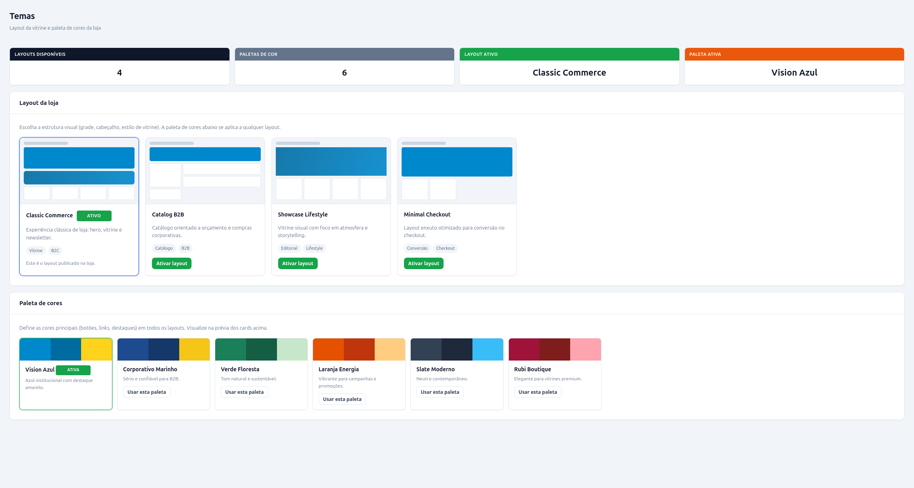Click the Laranja Energia color swatch strip

tap(359, 349)
